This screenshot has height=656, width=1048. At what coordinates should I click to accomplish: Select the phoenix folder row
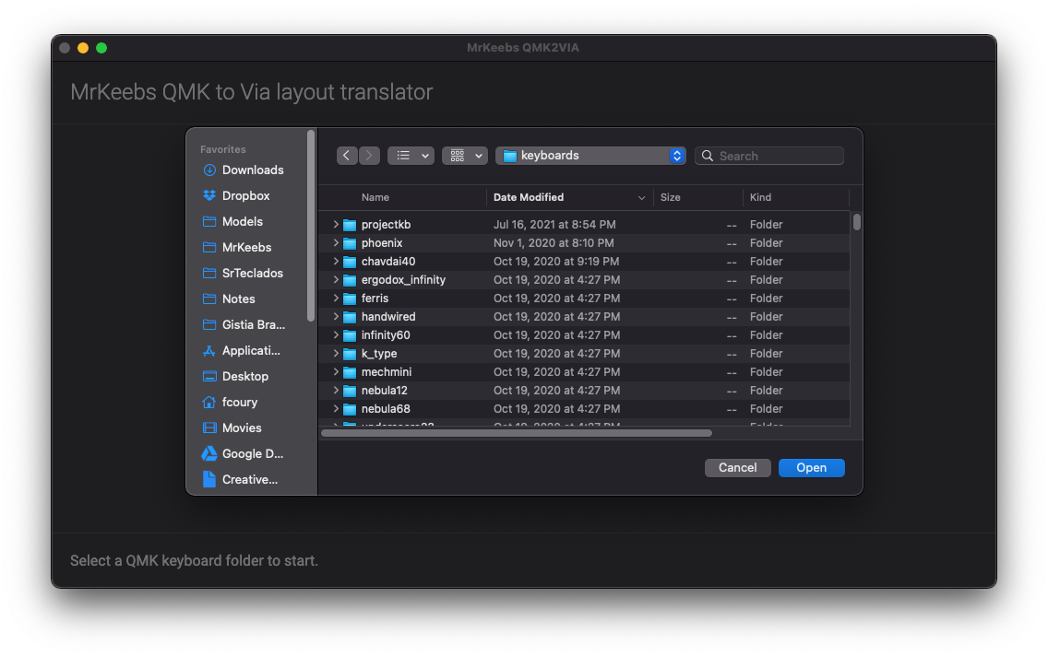[x=585, y=243]
